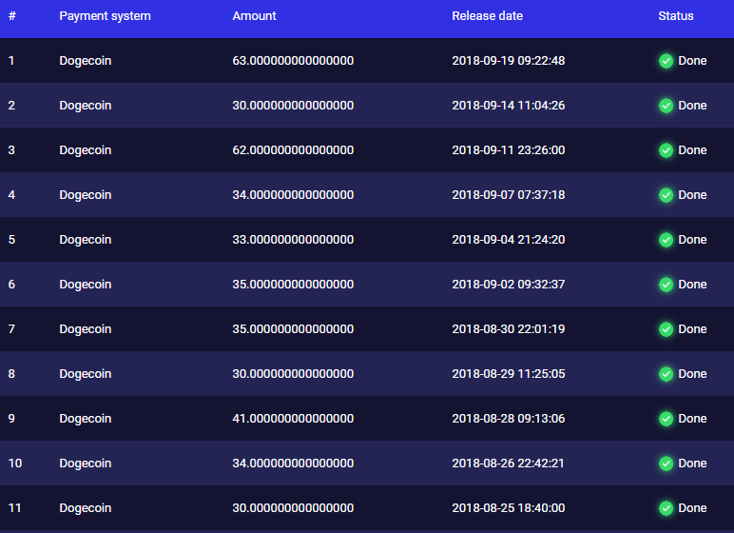Screen dimensions: 734x533
Task: Click the # column header
Action: (x=12, y=16)
